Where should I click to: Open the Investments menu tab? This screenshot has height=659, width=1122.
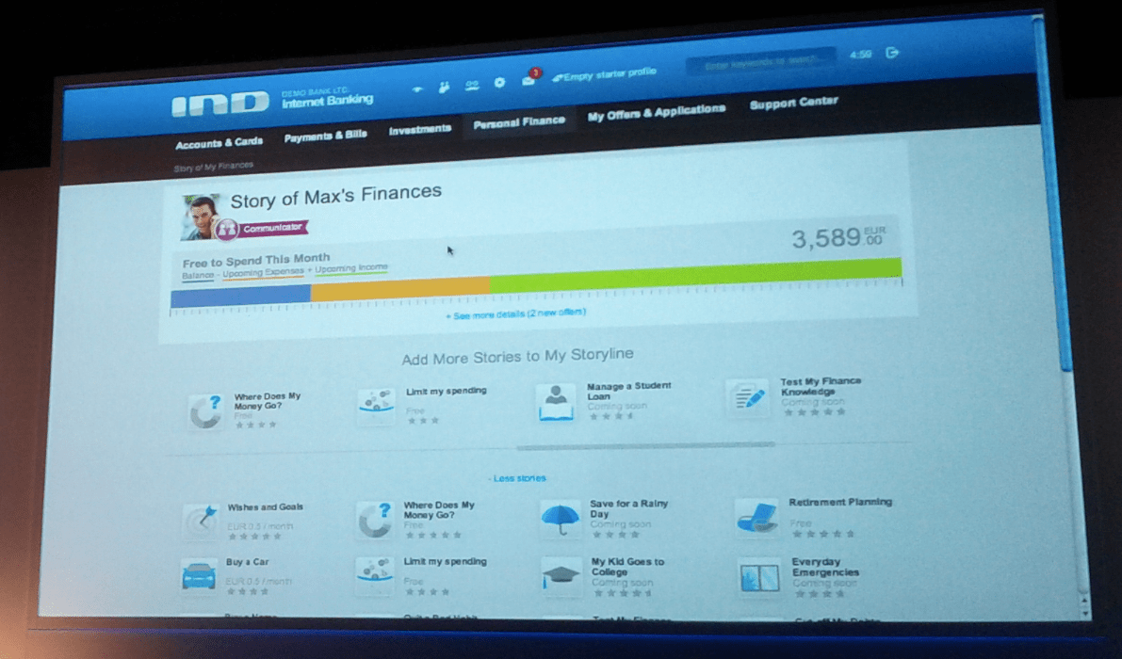click(x=419, y=130)
